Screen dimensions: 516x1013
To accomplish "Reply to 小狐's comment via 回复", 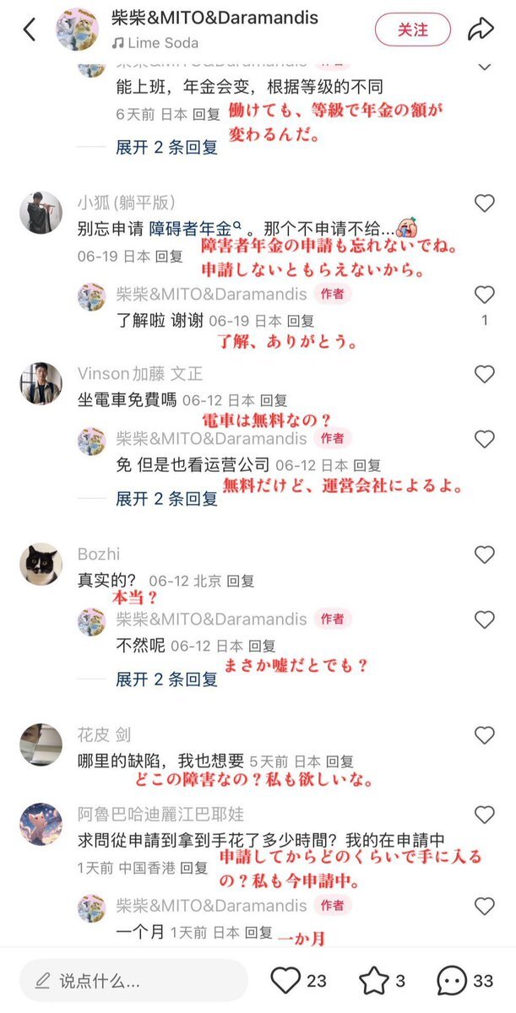I will pos(170,256).
